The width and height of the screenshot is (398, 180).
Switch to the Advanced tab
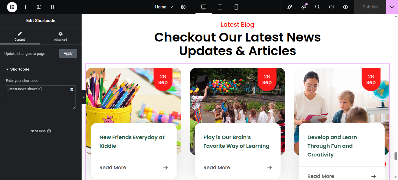(x=61, y=36)
